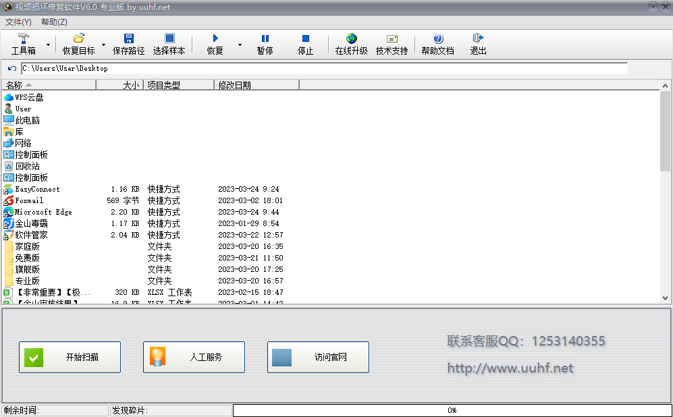Click the 发现碎片 status field

pyautogui.click(x=171, y=410)
